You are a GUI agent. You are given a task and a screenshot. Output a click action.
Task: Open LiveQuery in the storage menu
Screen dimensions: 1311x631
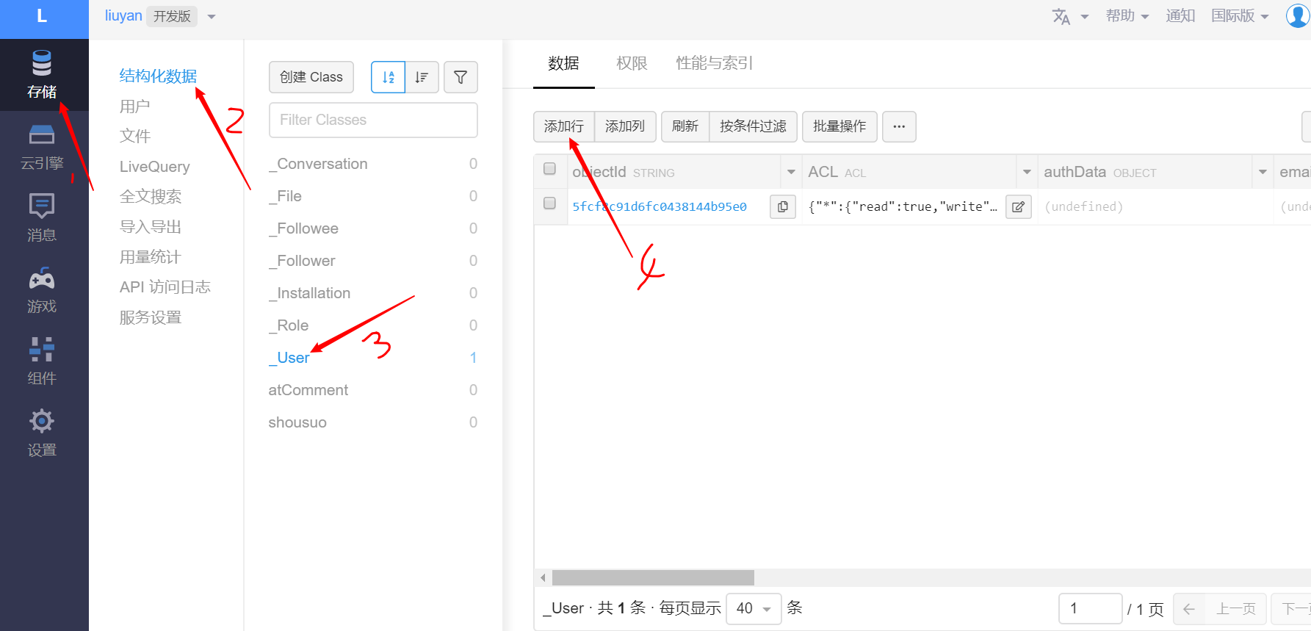[154, 167]
